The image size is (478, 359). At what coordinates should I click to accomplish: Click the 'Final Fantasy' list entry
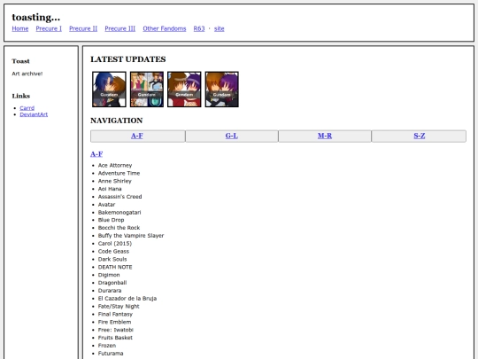point(115,314)
